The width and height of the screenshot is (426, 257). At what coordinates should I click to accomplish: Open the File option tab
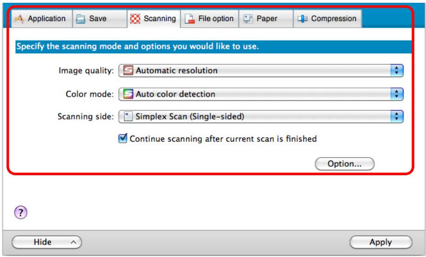(210, 19)
